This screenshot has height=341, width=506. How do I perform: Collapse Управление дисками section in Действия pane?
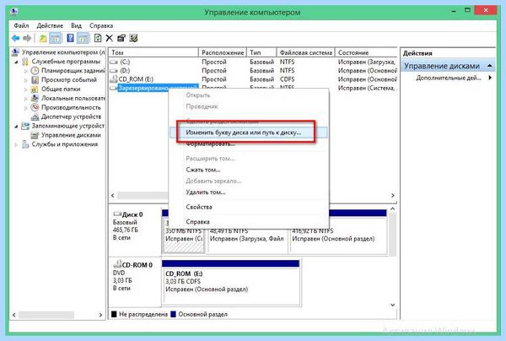click(x=490, y=66)
